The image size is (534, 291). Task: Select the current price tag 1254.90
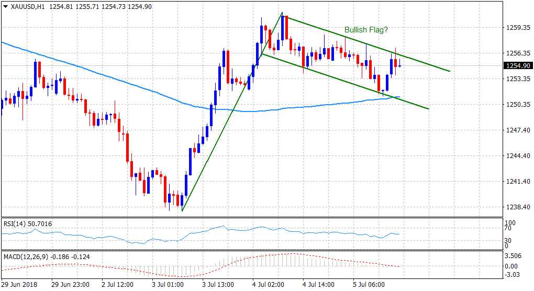coord(517,66)
